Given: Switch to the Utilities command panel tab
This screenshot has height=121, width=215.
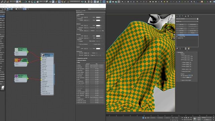Looking at the screenshot, I should click(x=191, y=16).
